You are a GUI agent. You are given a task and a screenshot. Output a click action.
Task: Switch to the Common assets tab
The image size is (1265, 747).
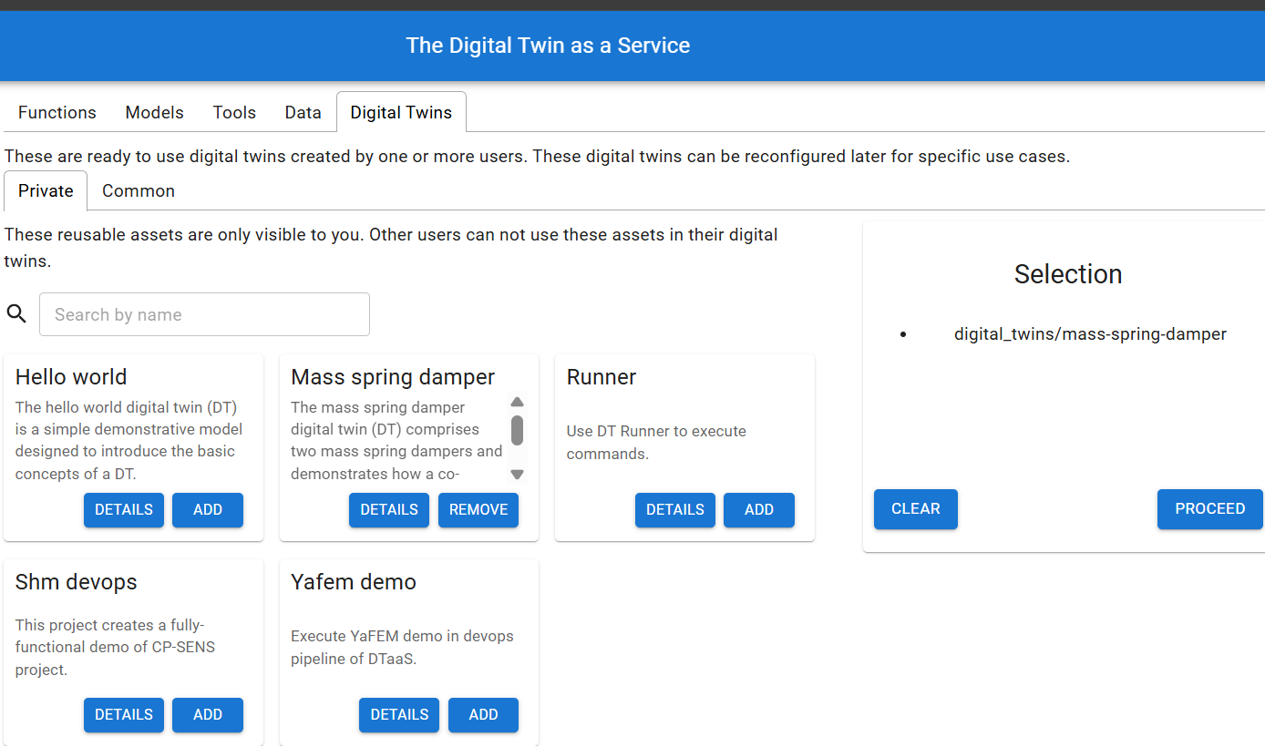pyautogui.click(x=139, y=190)
